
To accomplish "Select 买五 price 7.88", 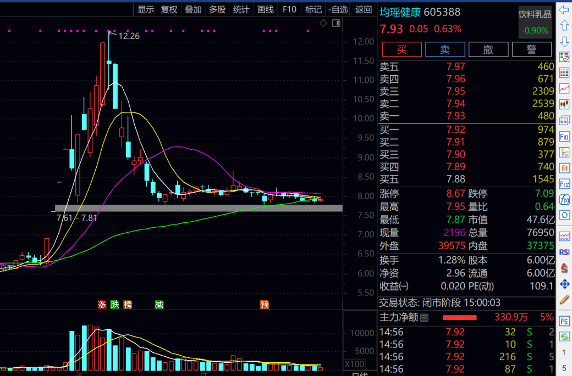I will pyautogui.click(x=455, y=179).
